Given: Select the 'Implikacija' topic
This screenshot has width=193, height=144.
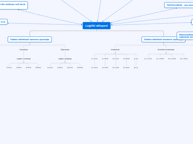Looking at the screenshot, I should tap(115, 50).
